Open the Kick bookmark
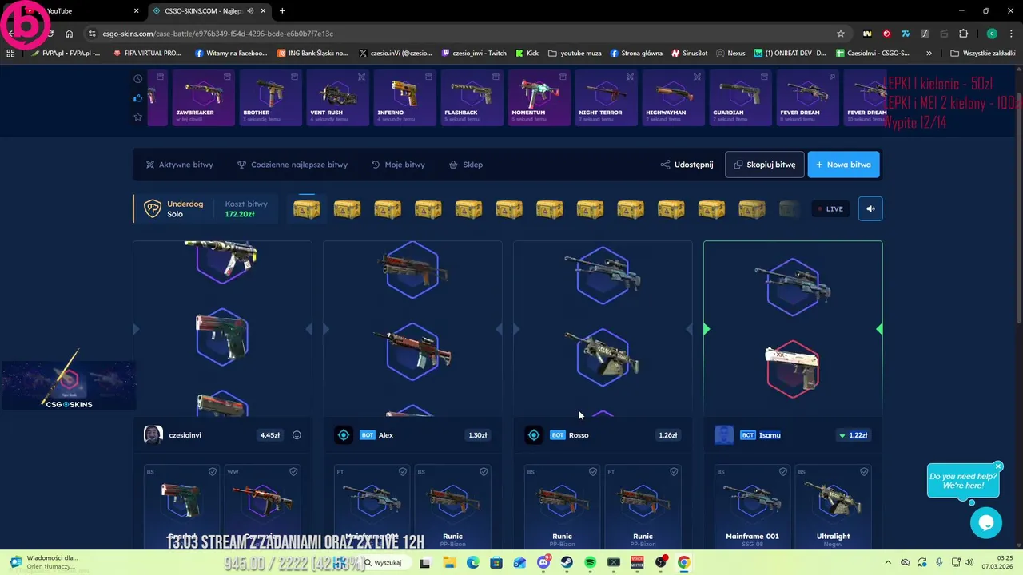 coord(527,53)
